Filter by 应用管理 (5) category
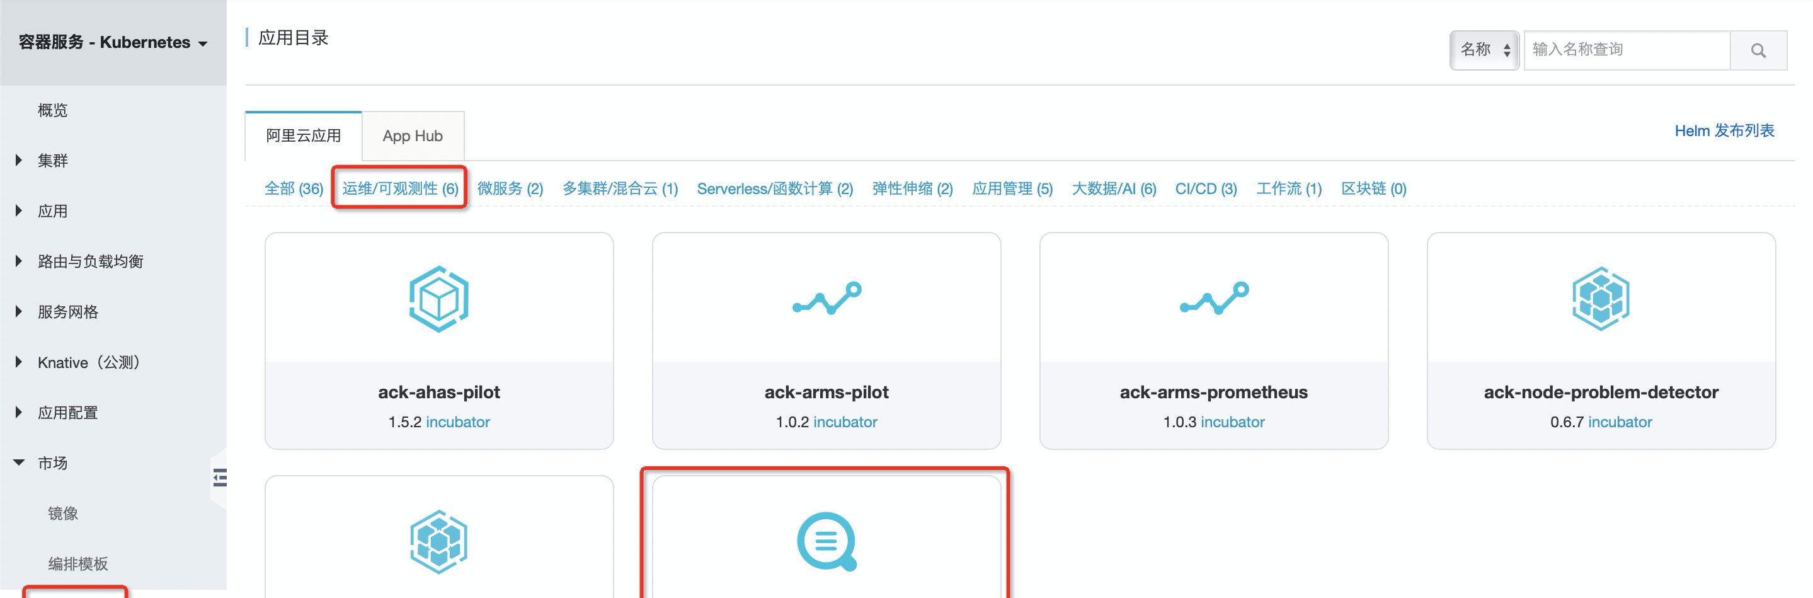Screen dimensions: 1813x598 (1012, 189)
